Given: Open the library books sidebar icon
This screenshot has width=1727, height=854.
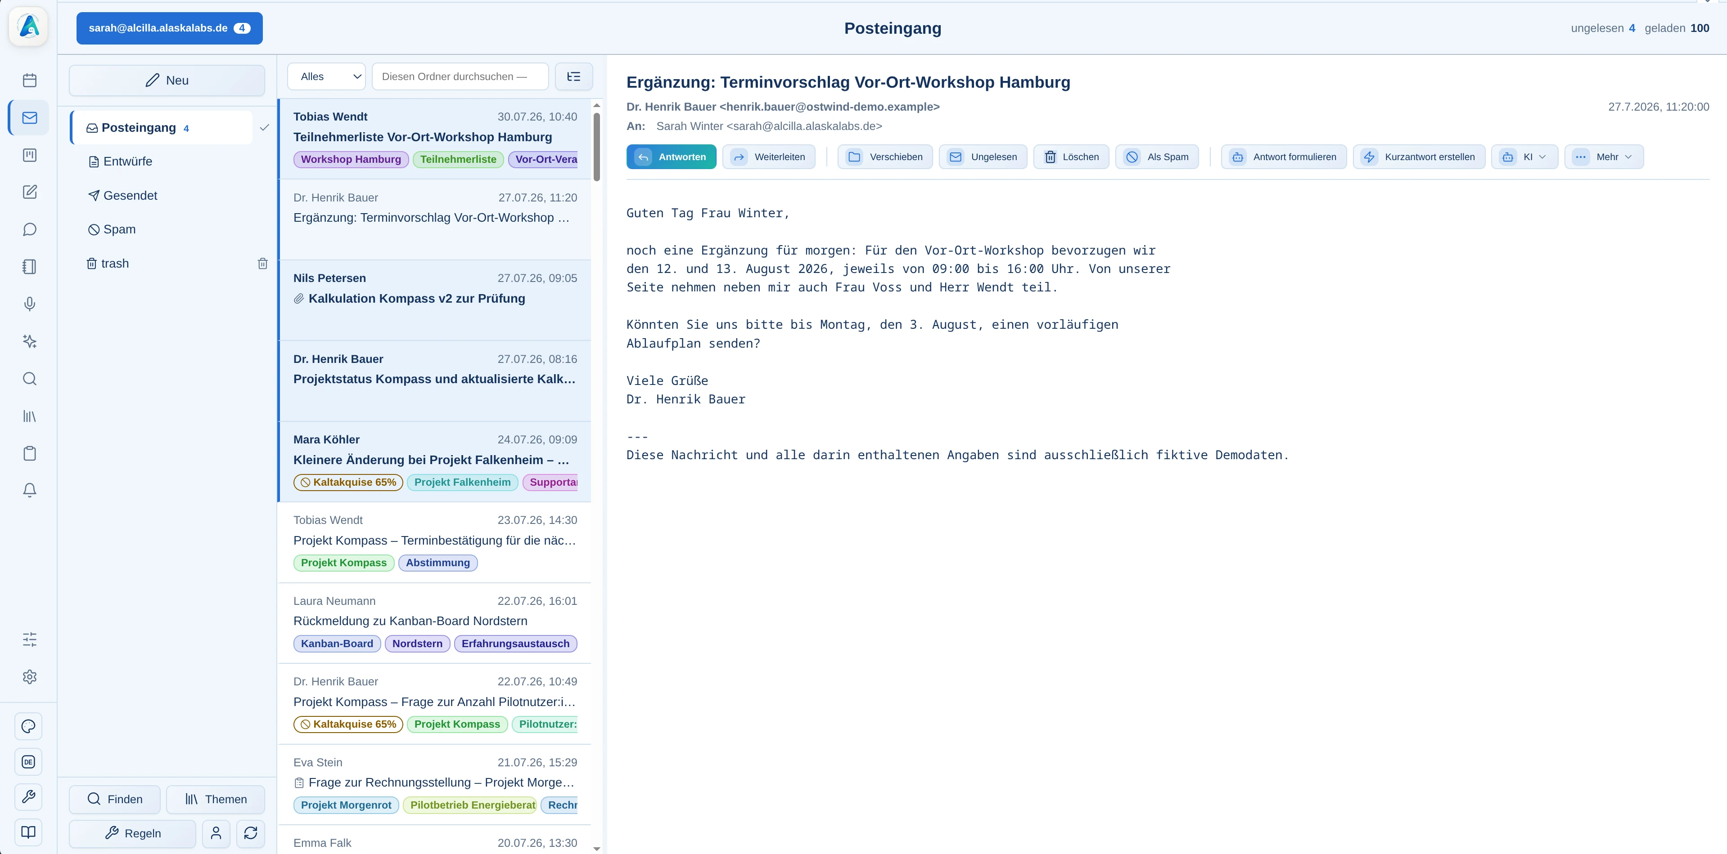Looking at the screenshot, I should [x=30, y=416].
